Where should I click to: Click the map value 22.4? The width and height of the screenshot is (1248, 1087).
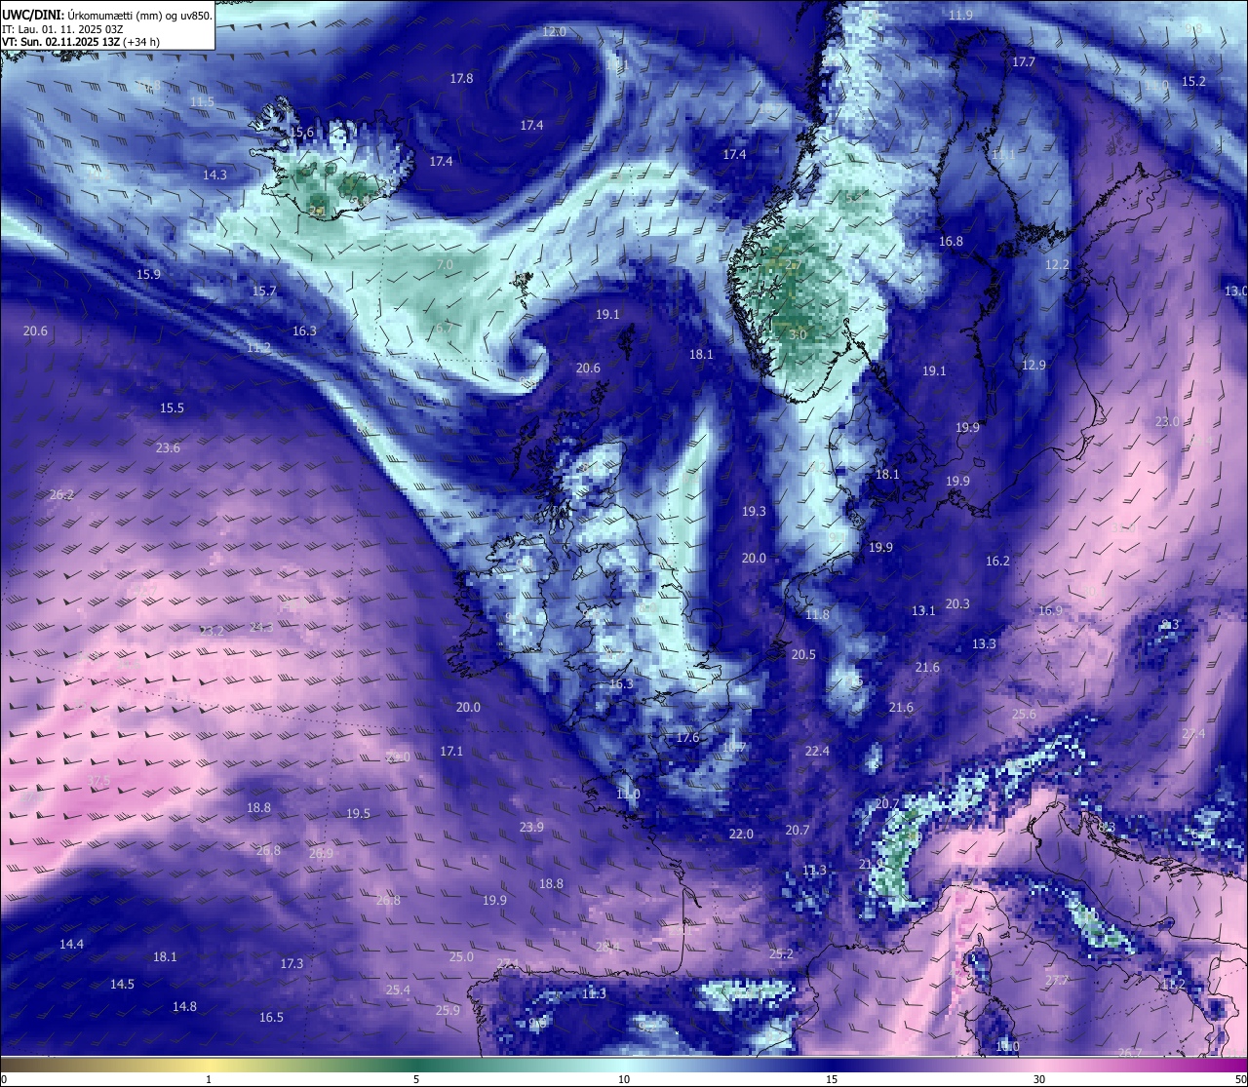click(x=817, y=752)
